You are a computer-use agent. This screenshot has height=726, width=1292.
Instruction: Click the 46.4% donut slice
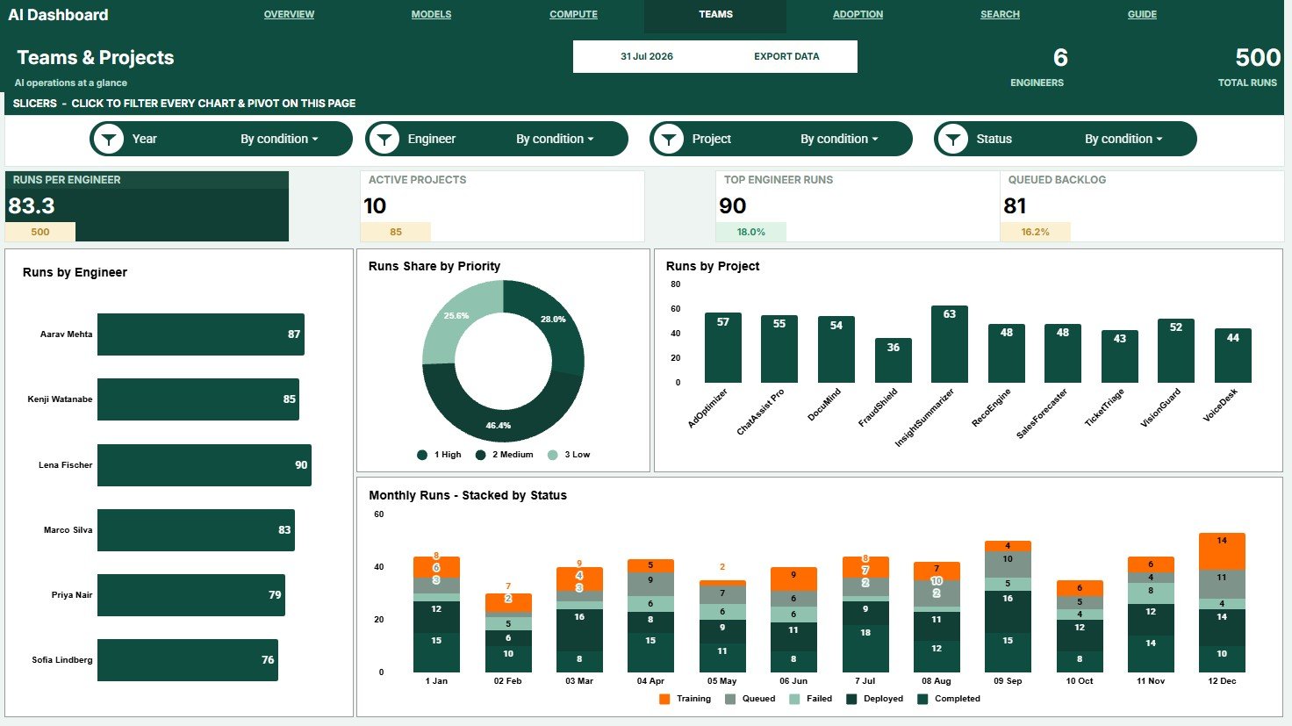click(x=498, y=424)
